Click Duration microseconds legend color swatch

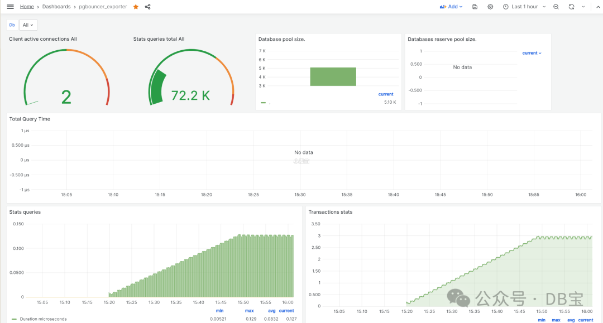(x=14, y=319)
